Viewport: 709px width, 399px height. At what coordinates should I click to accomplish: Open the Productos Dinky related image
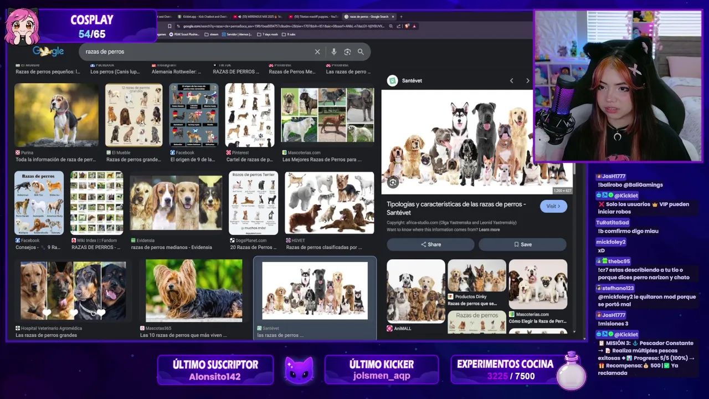point(476,275)
